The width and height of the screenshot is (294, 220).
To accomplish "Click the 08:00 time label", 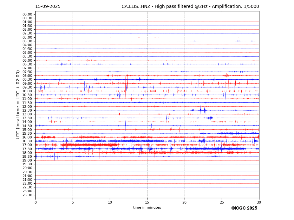I will point(27,76).
